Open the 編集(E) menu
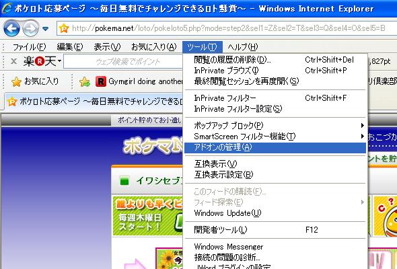Image resolution: width=397 pixels, height=269 pixels. 70,47
